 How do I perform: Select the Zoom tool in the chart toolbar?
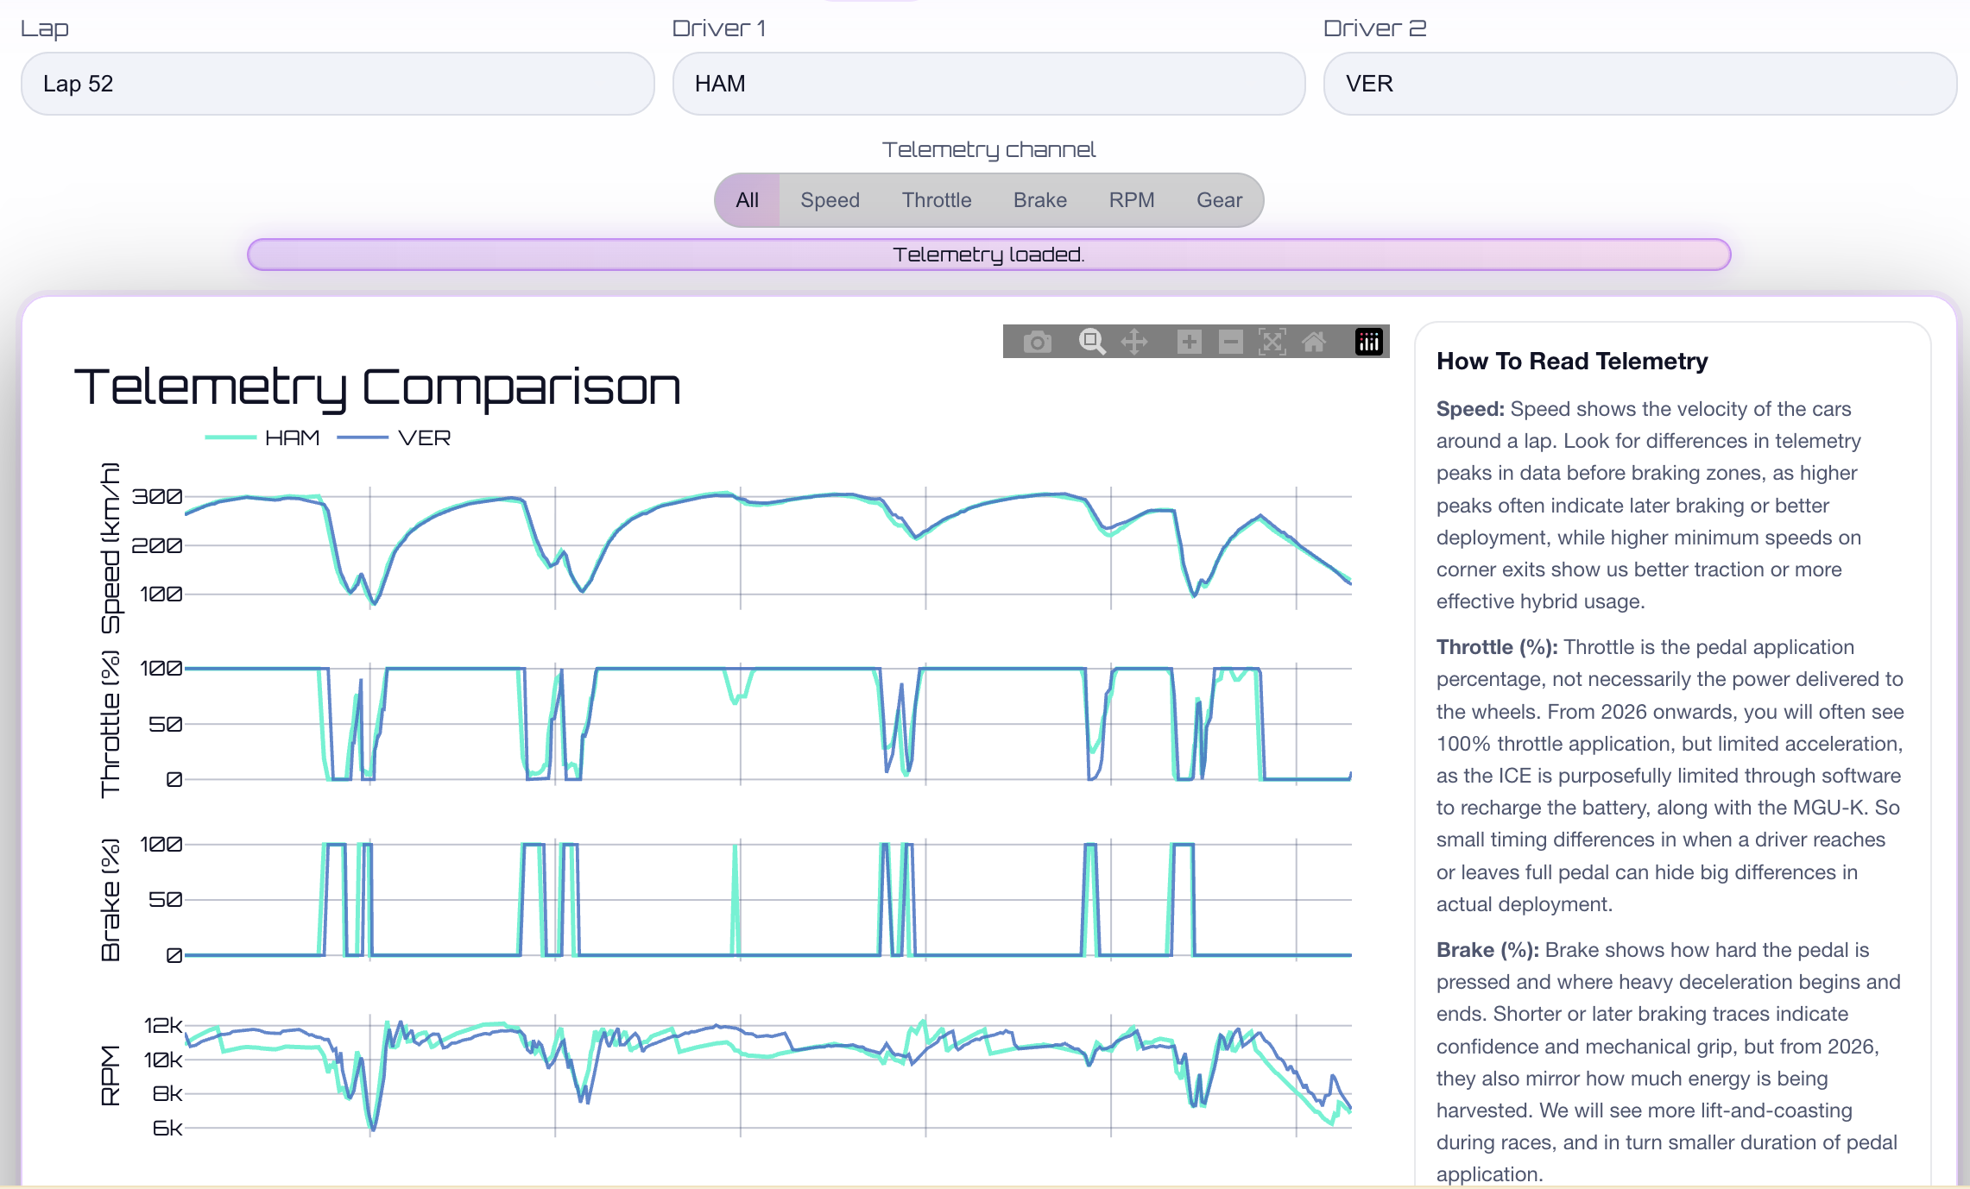coord(1093,341)
